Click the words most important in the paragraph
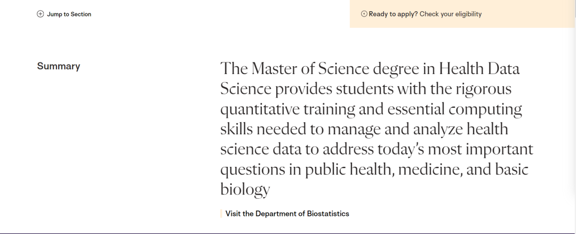Image resolution: width=576 pixels, height=234 pixels. (481, 149)
